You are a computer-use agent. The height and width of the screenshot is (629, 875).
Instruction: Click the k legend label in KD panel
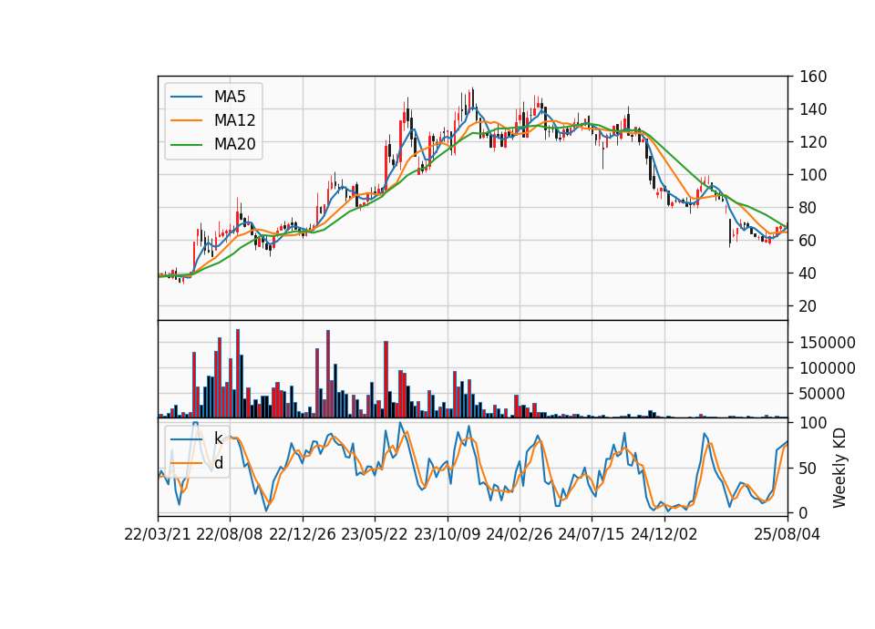(x=218, y=438)
